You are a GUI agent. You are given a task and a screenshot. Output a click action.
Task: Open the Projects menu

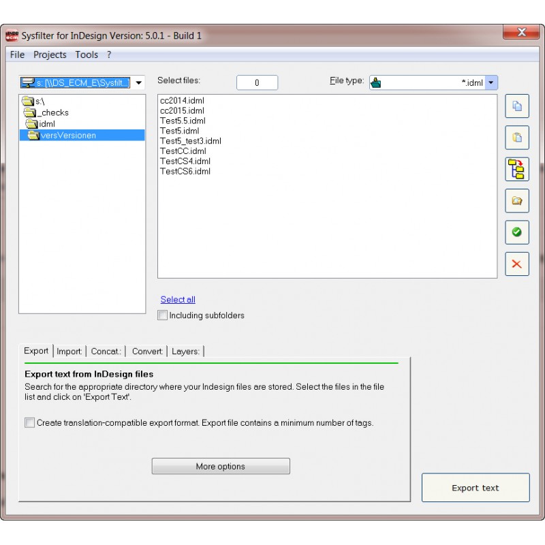pyautogui.click(x=50, y=54)
